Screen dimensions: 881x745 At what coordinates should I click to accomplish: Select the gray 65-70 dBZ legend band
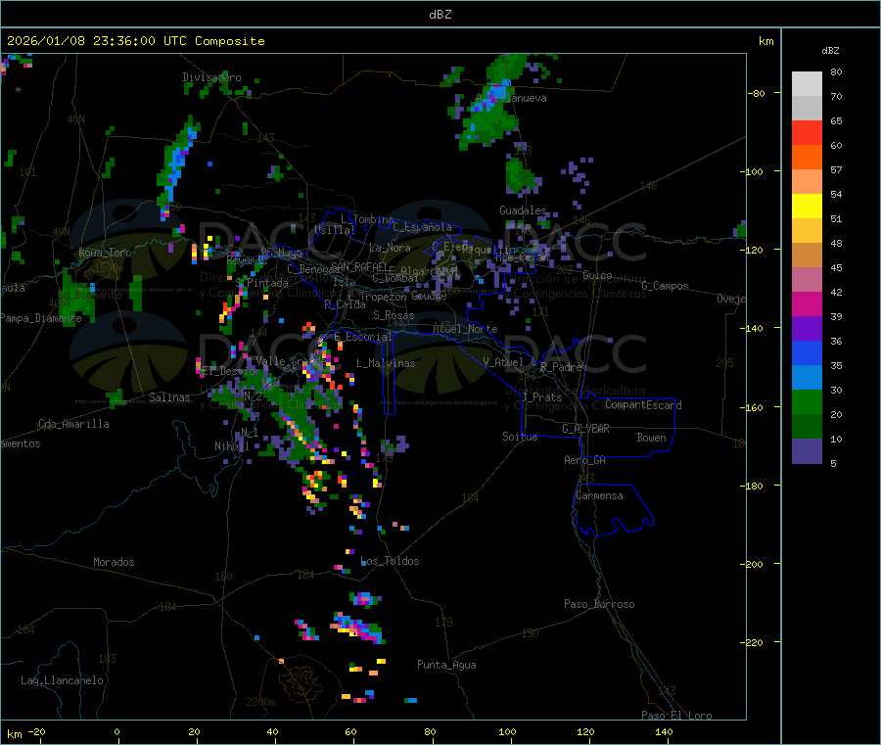click(x=807, y=109)
